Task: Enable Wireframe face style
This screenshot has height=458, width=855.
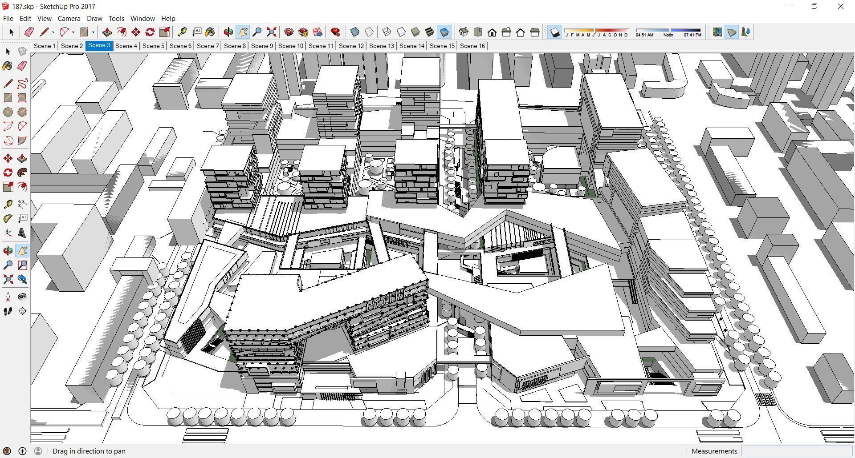Action: click(387, 32)
